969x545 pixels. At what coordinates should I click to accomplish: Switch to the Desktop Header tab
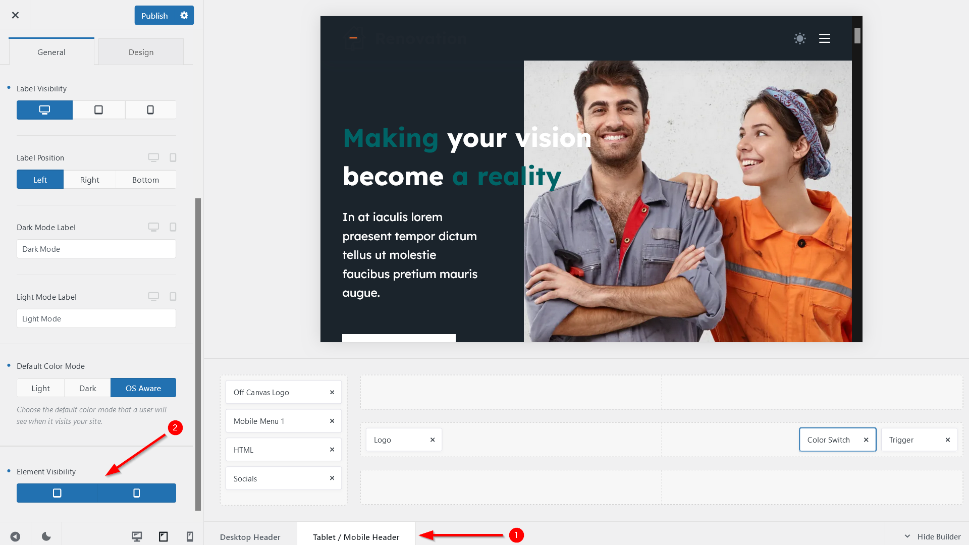(x=250, y=536)
